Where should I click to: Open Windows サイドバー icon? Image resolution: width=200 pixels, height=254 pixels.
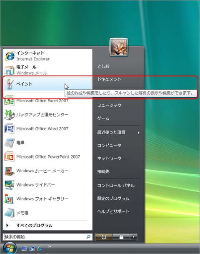[x=10, y=185]
